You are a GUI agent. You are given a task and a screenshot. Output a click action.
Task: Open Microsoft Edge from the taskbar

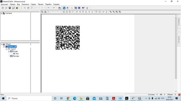coord(75,98)
